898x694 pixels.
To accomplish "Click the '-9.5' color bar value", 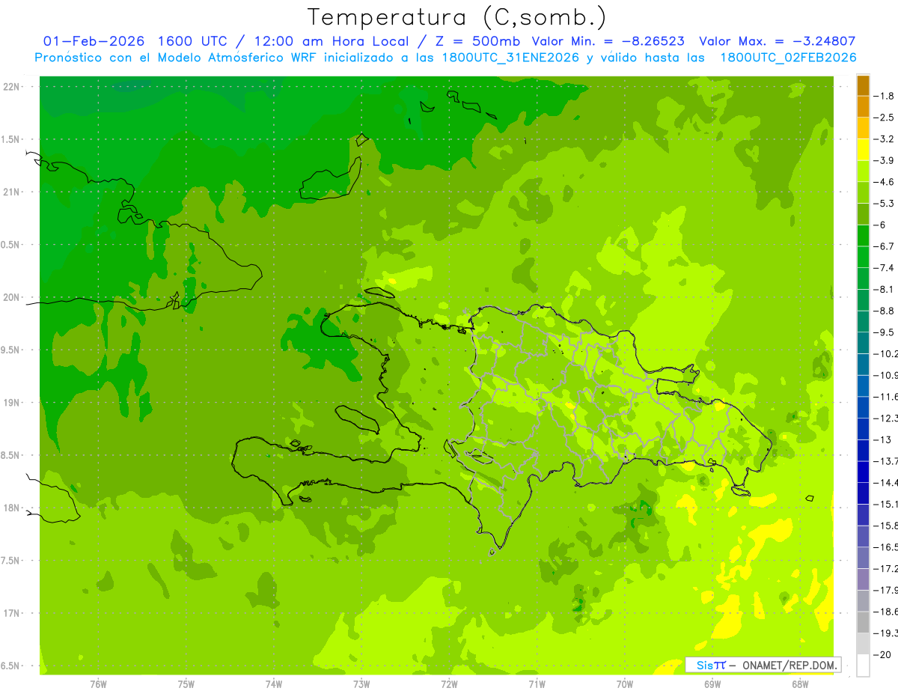I will (x=885, y=332).
